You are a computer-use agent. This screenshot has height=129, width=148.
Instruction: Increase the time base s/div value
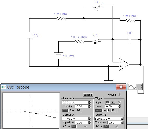pos(90,102)
